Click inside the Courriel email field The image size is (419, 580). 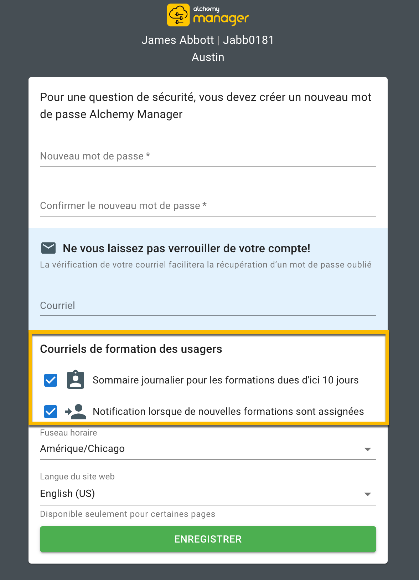point(208,306)
